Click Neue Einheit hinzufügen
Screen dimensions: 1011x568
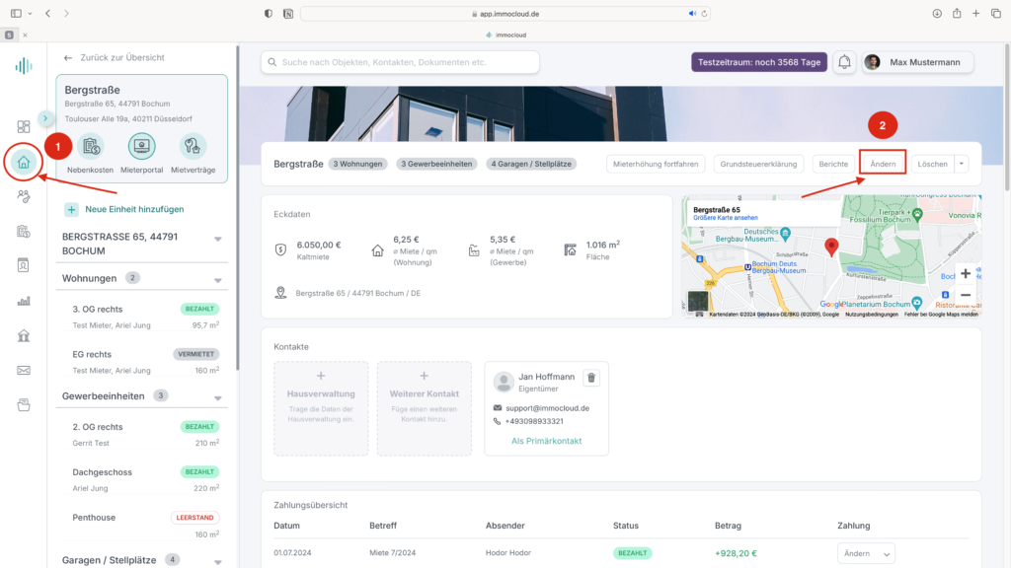134,209
